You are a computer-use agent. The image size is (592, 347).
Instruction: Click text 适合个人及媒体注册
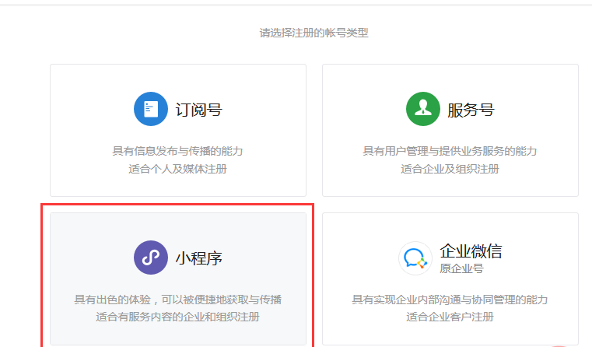177,169
